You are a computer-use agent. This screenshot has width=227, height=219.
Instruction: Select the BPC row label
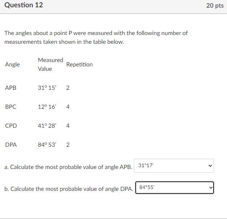point(11,107)
